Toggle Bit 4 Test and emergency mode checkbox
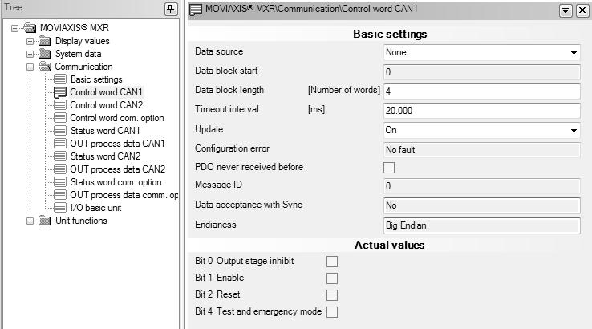Screen dimensions: 592x329 332,312
